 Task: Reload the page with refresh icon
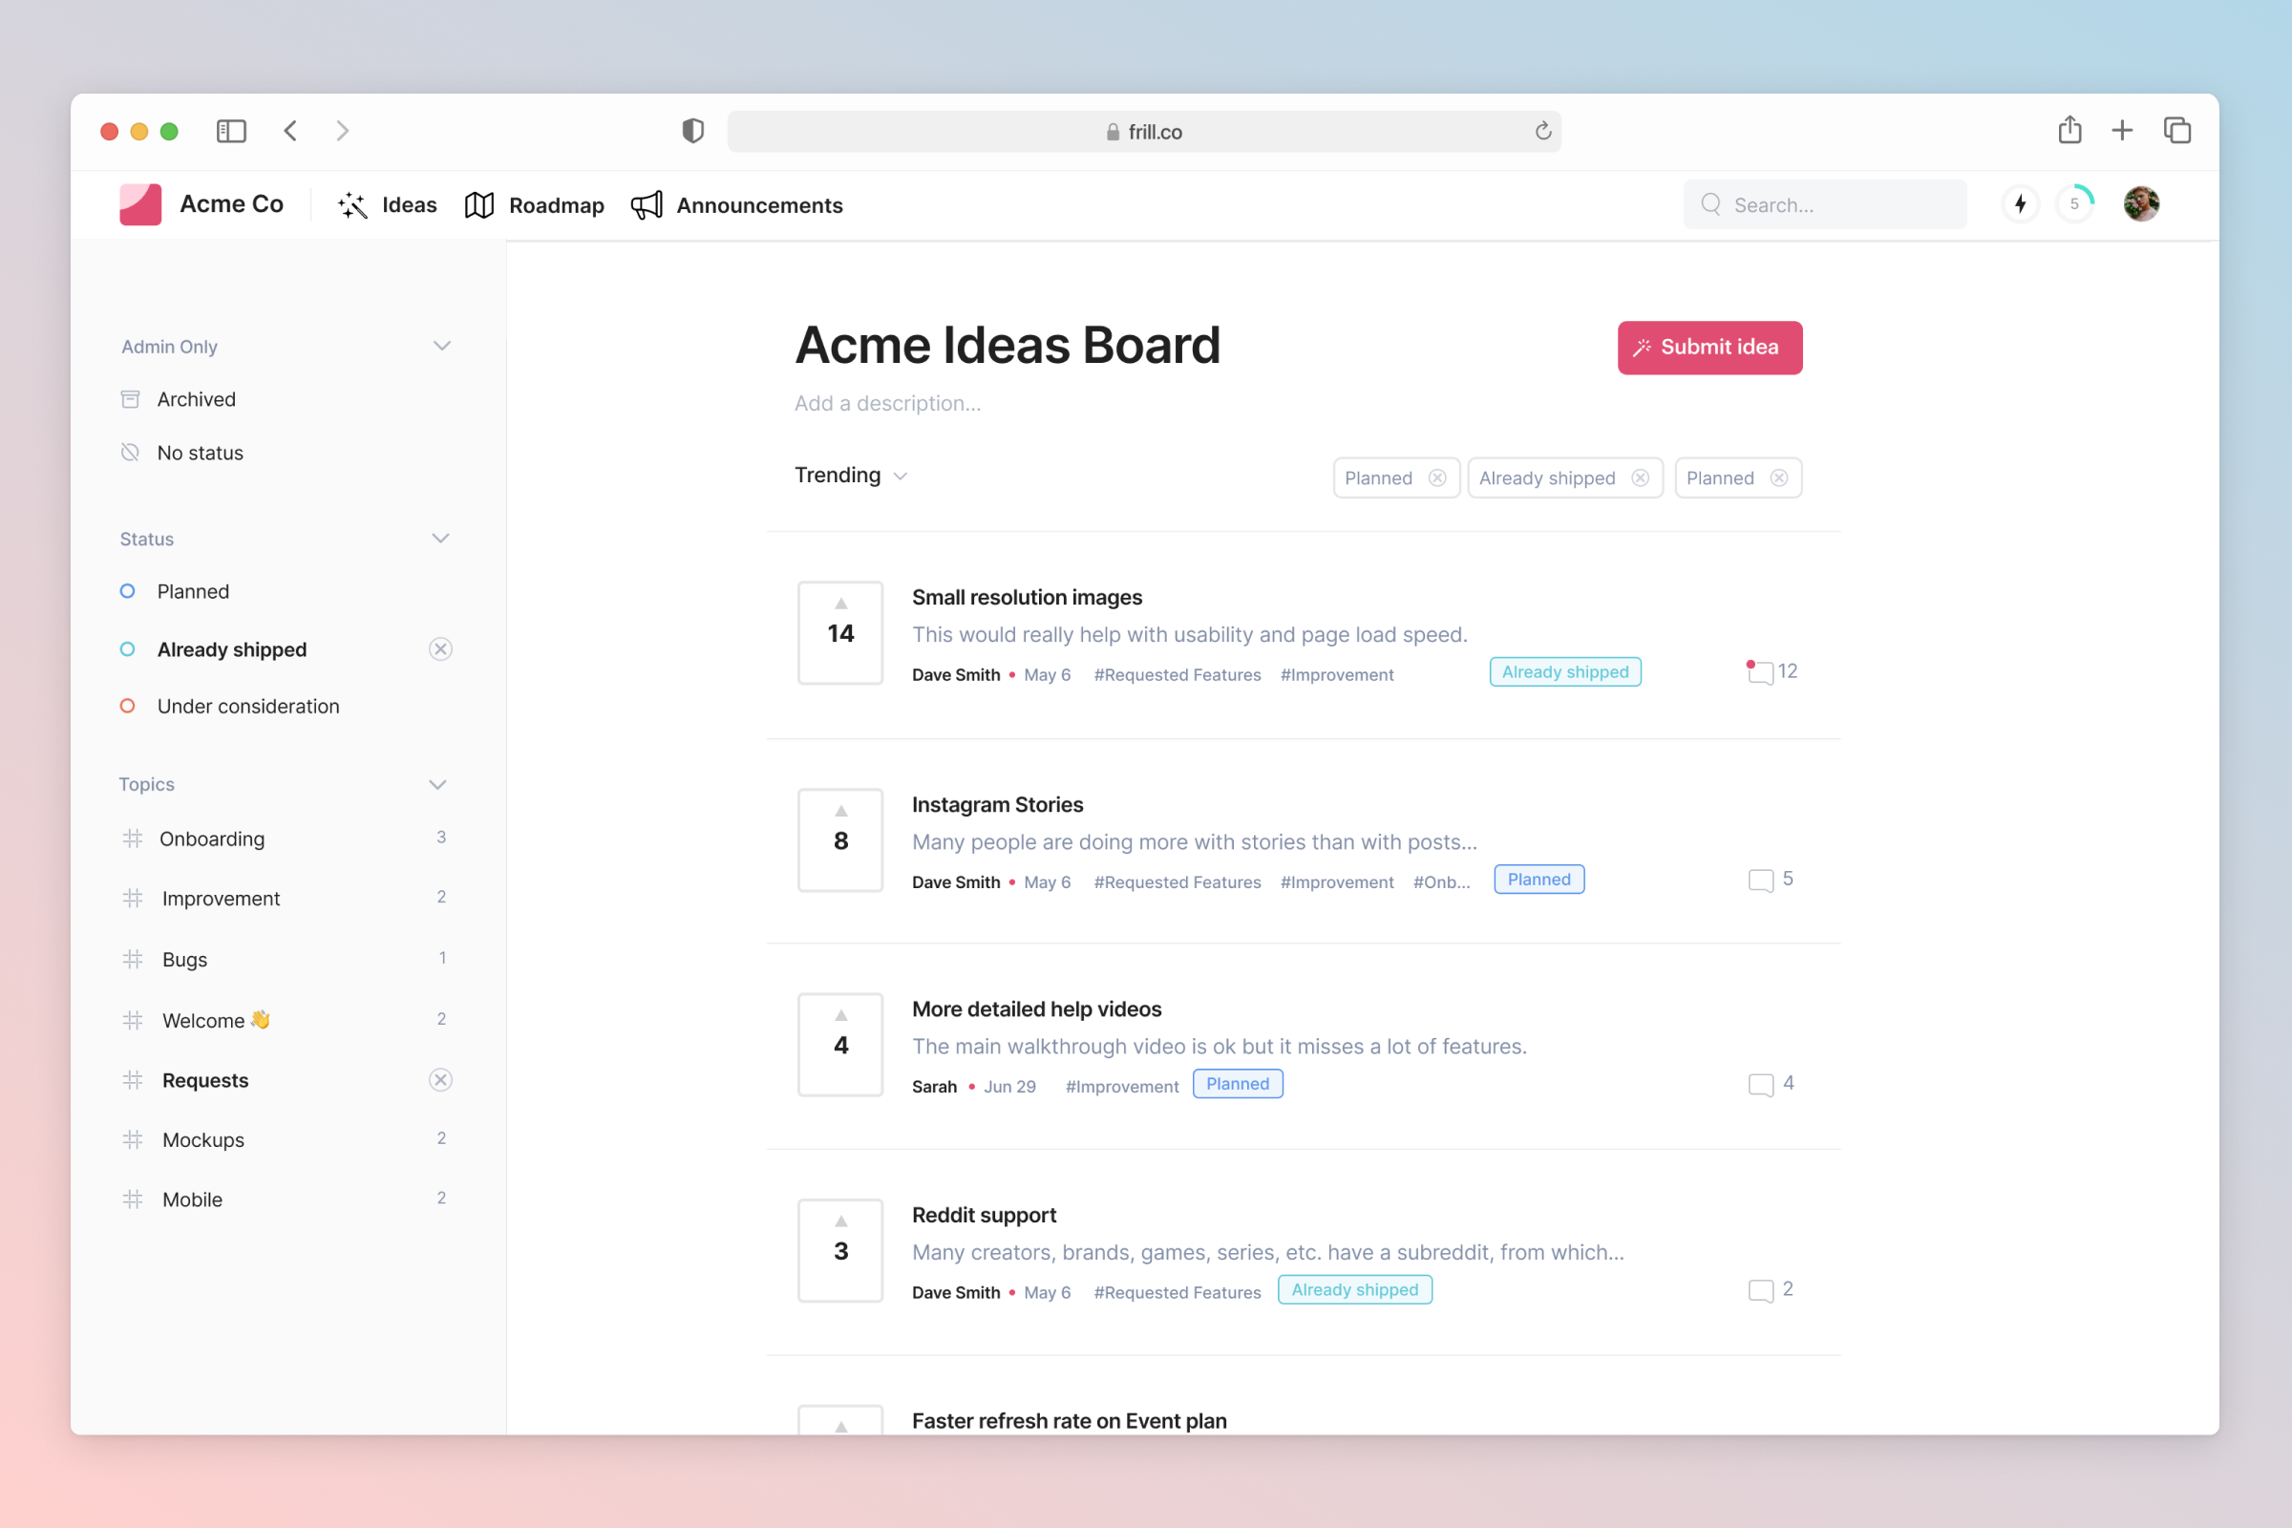coord(1542,131)
